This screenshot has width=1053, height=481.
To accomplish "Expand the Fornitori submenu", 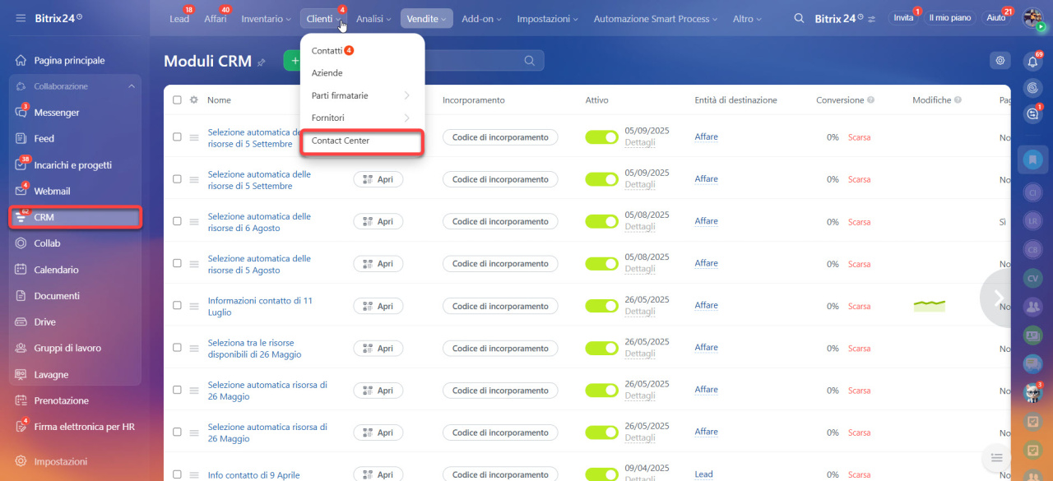I will [x=362, y=118].
